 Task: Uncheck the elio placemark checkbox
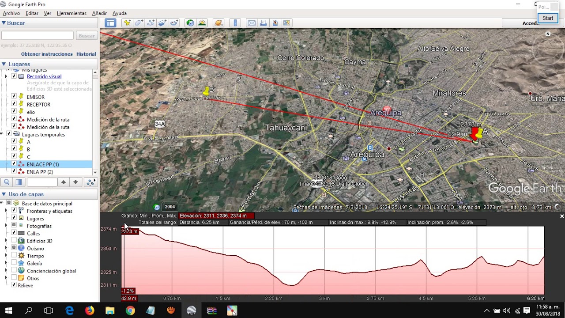pyautogui.click(x=14, y=112)
